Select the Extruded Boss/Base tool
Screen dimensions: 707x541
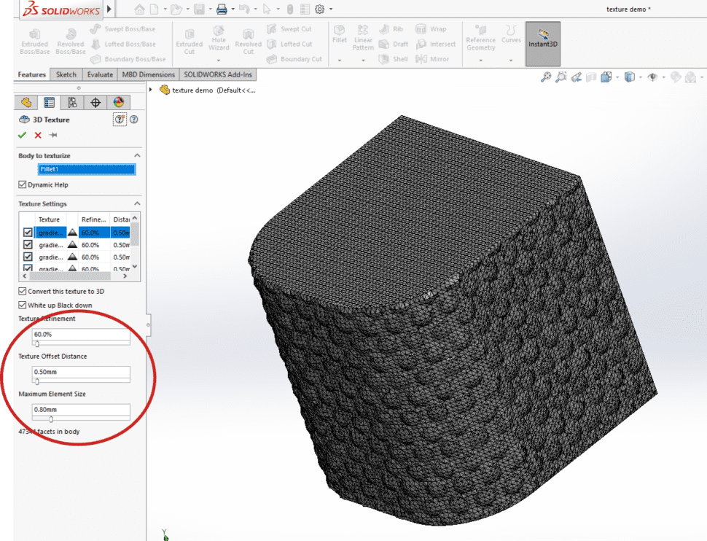(34, 40)
